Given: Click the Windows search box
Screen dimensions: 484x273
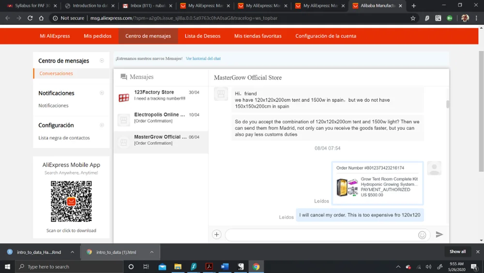Looking at the screenshot, I should coord(69,267).
